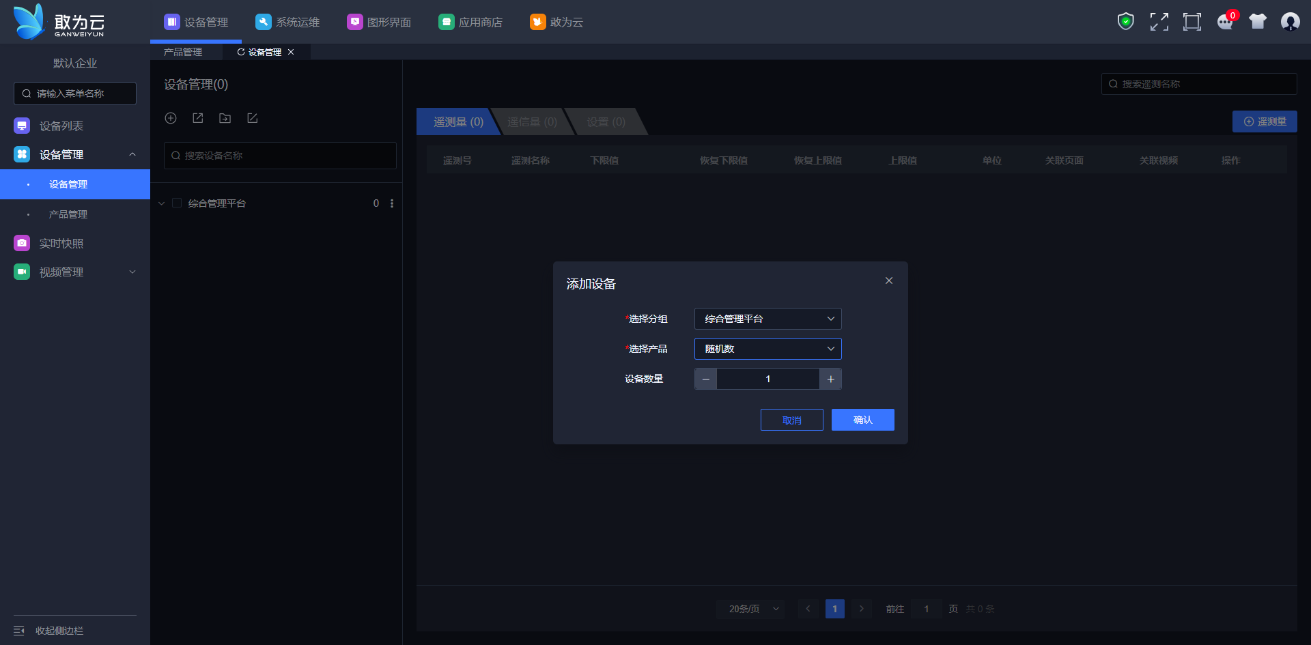Collapse the 综合管理平台 tree node
1311x645 pixels.
tap(162, 203)
